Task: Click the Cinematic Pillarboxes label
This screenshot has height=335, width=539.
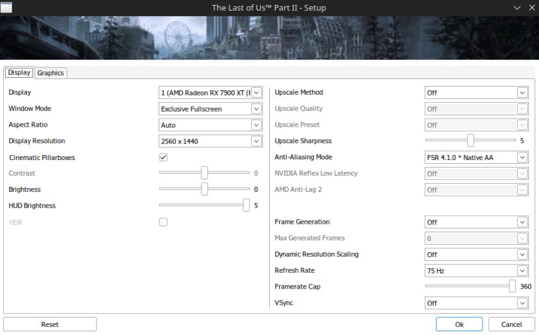Action: (x=42, y=157)
